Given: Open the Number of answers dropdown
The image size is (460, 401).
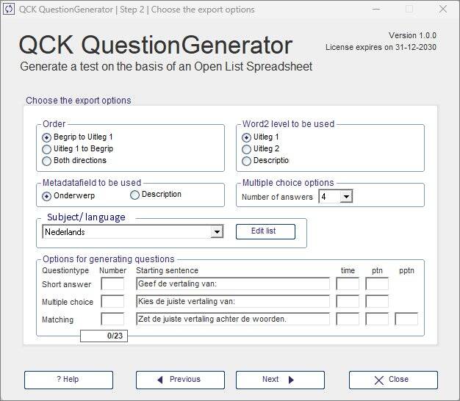Looking at the screenshot, I should 346,196.
